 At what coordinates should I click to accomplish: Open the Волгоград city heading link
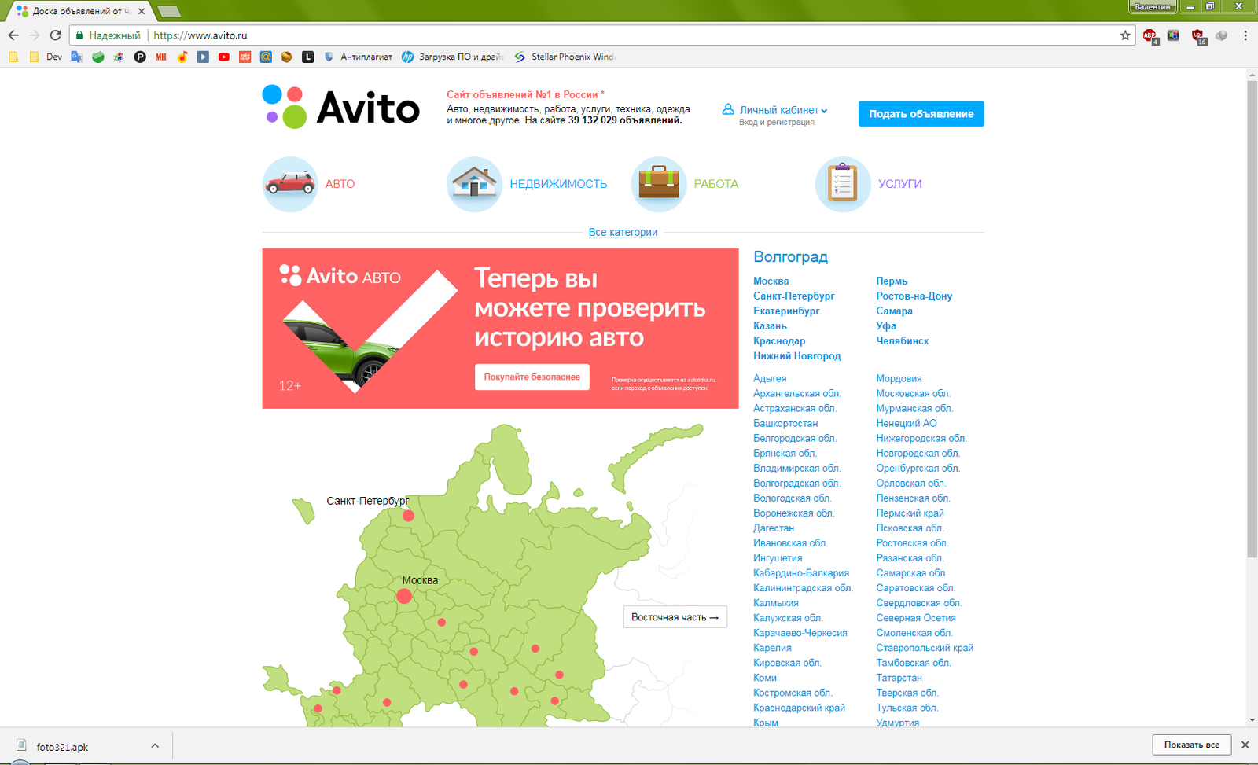pos(790,257)
